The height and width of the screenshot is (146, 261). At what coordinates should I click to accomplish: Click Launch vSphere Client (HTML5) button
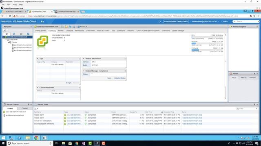[x=176, y=21]
